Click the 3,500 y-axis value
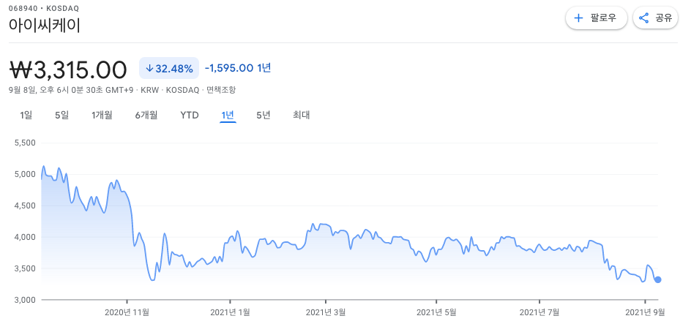680x324 pixels. [26, 268]
